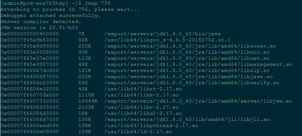Click the 16444K size of libjvm.so
302x136 pixels.
pos(88,101)
